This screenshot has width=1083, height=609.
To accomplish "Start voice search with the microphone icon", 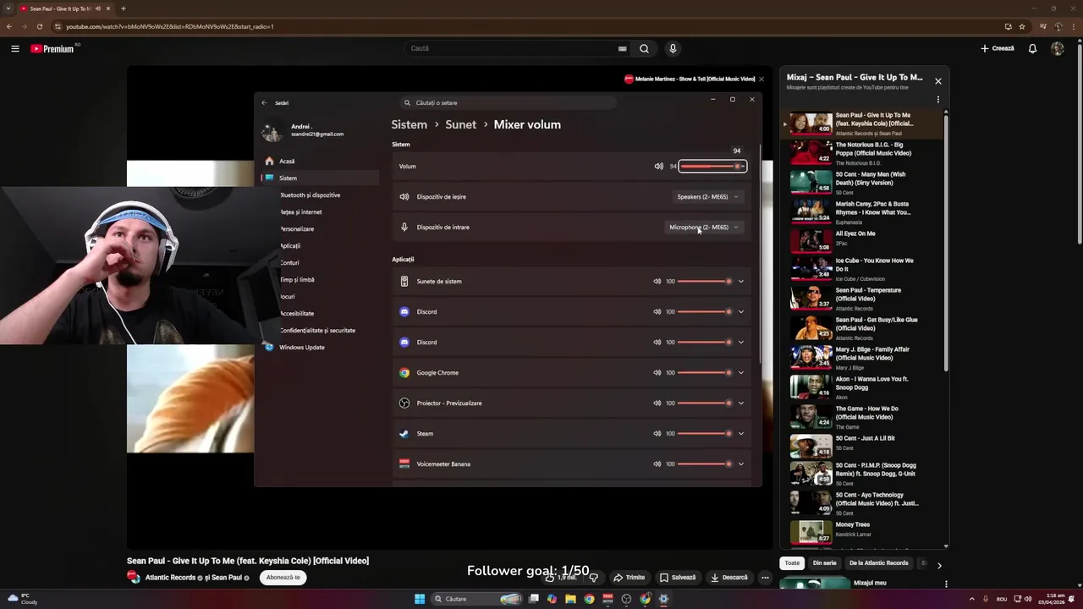I will coord(673,49).
